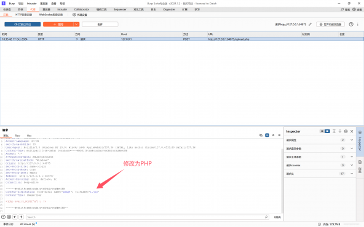Click Inspector collapse-all sections icon
The image size is (364, 227).
click(x=340, y=131)
